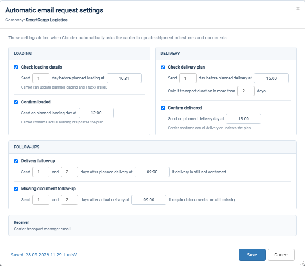Click the if required documents are still missing text
Screen dimensions: 305x266
click(203, 200)
